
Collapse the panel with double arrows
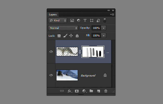click(x=108, y=11)
